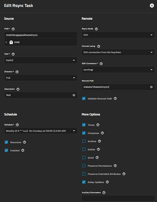Show help for Rsync Mode field
The width and height of the screenshot is (157, 202).
point(96,29)
